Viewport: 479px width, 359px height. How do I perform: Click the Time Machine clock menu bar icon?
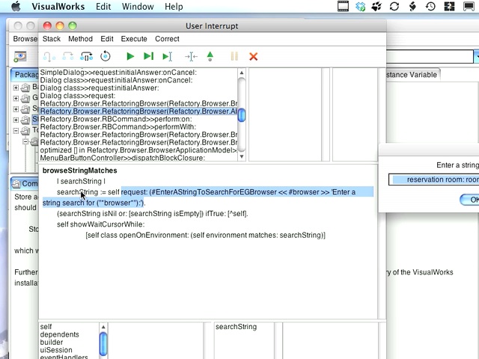pos(431,7)
